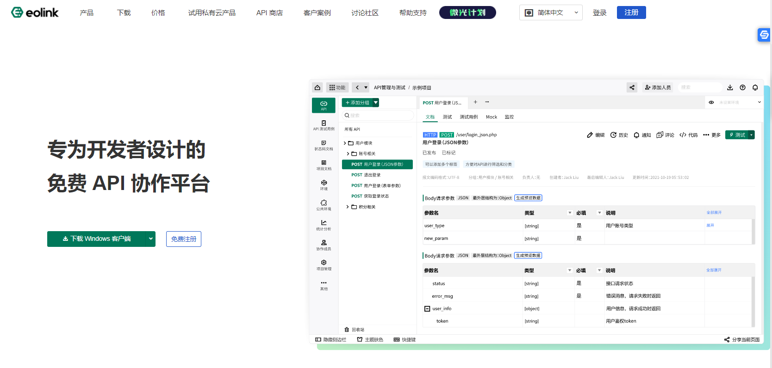Select the API sidebar icon
The height and width of the screenshot is (368, 772).
pyautogui.click(x=324, y=105)
